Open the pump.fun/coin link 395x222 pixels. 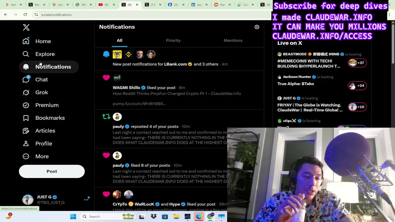[x=139, y=104]
